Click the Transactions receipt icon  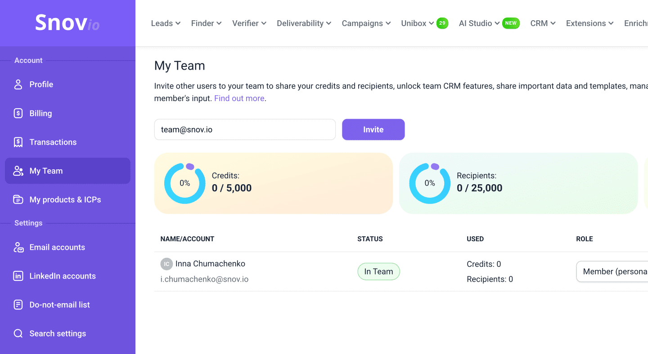[18, 142]
